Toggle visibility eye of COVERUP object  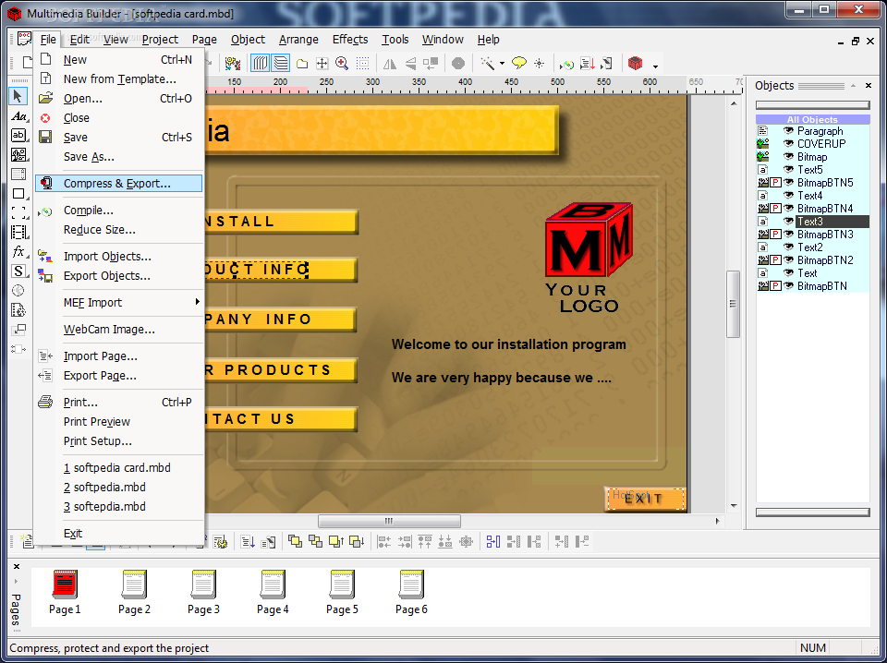788,143
